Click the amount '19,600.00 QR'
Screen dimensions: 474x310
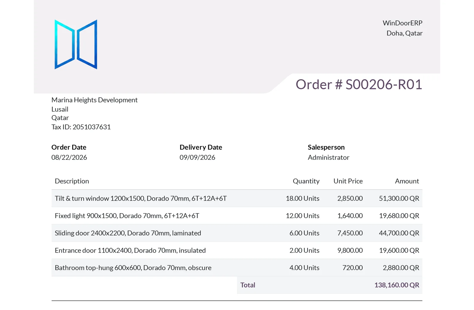click(399, 251)
